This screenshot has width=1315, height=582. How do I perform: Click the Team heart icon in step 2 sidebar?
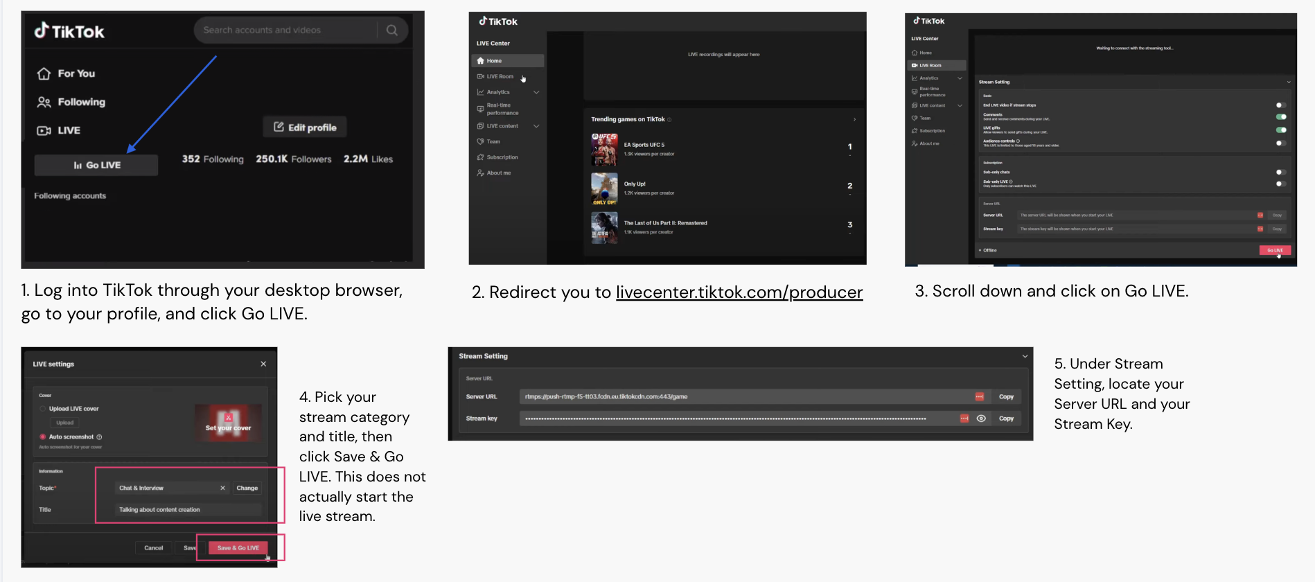click(x=480, y=141)
